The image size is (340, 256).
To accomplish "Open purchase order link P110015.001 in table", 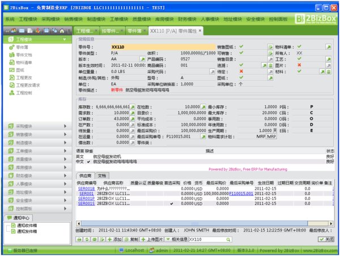I will [241, 194].
